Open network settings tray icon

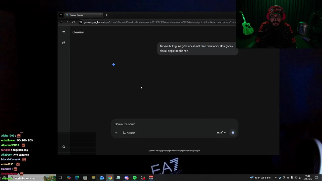(296, 178)
